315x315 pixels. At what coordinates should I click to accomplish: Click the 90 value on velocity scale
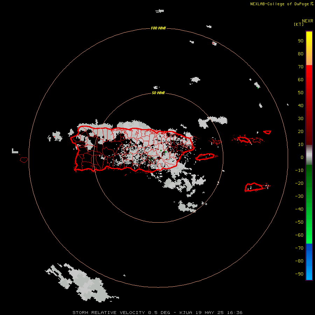[x=301, y=41]
